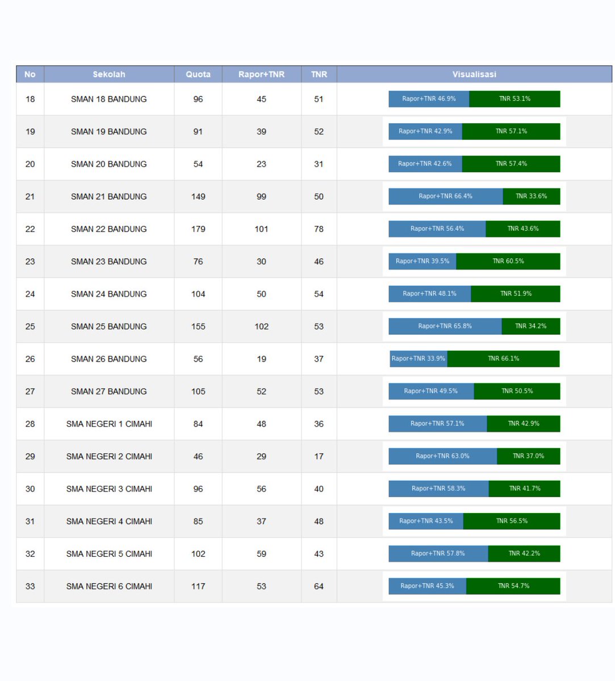Click the blue Rapor+TNR 33.9% bar segment
This screenshot has width=615, height=681.
[x=419, y=359]
